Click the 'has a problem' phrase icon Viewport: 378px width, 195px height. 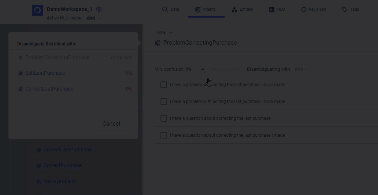point(38,181)
